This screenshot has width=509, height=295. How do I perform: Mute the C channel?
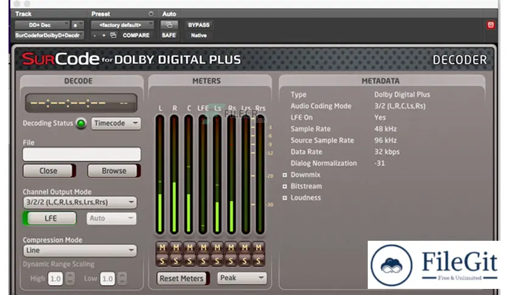(189, 247)
